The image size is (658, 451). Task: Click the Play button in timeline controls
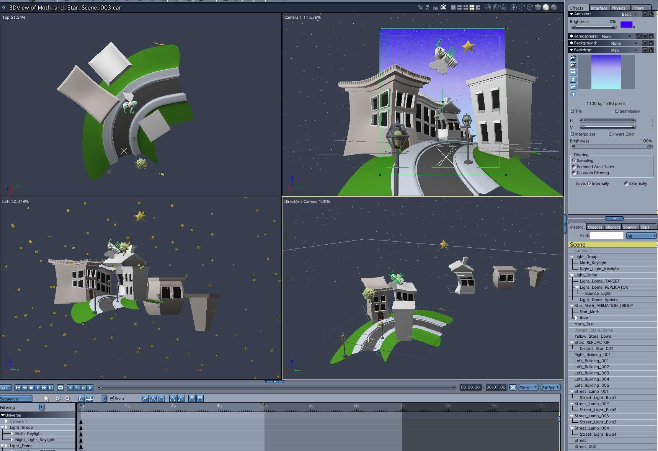coord(38,387)
